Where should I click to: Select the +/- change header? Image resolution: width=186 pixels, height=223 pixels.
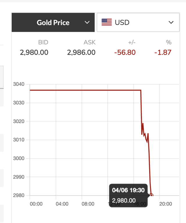(132, 42)
